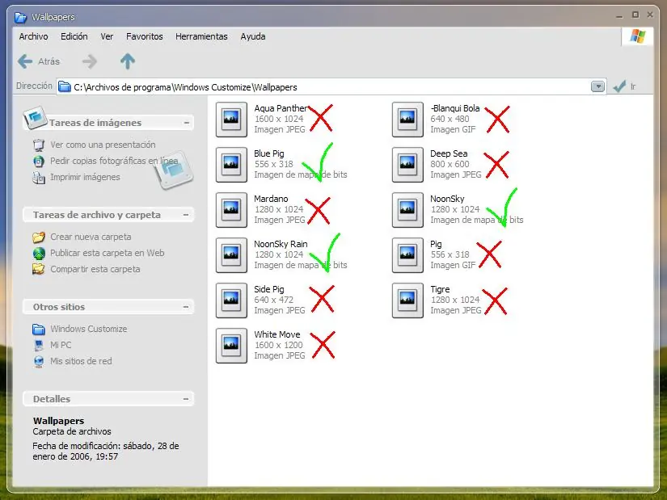Select the Pig GIF image icon

click(407, 255)
